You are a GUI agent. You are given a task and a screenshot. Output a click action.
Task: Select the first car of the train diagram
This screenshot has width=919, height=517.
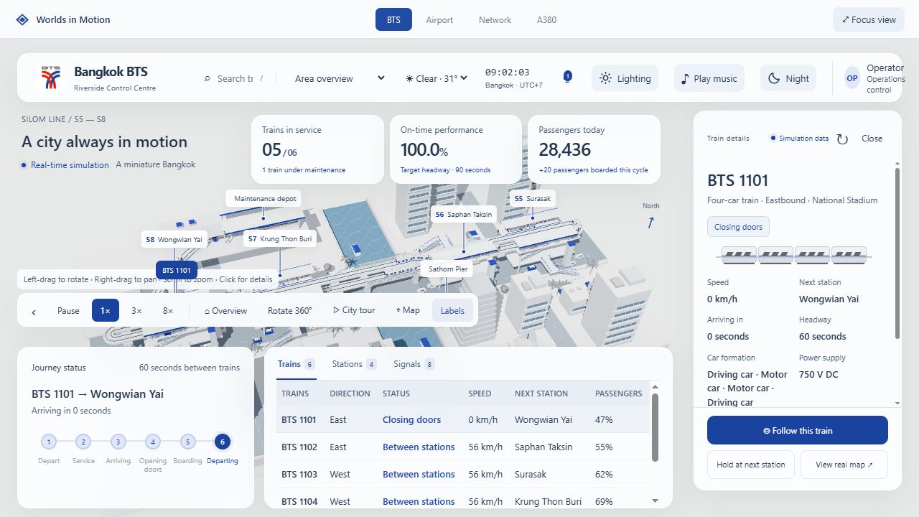(x=738, y=254)
